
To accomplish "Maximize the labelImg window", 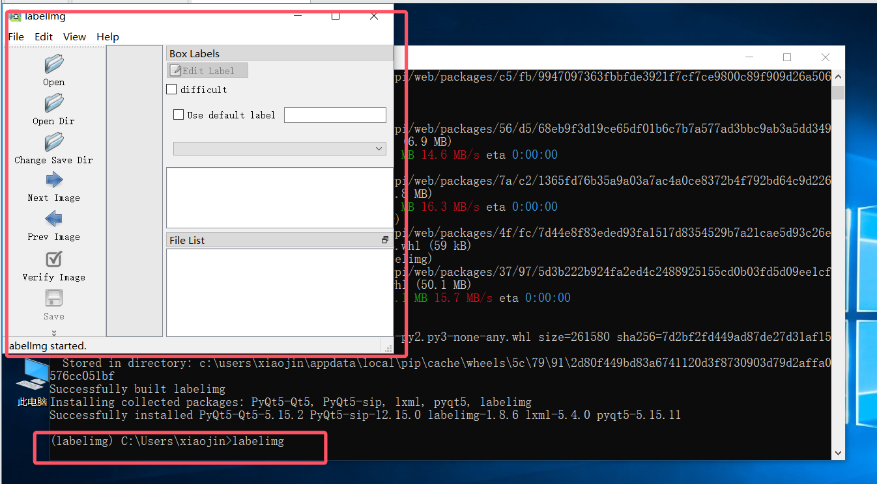I will 336,16.
